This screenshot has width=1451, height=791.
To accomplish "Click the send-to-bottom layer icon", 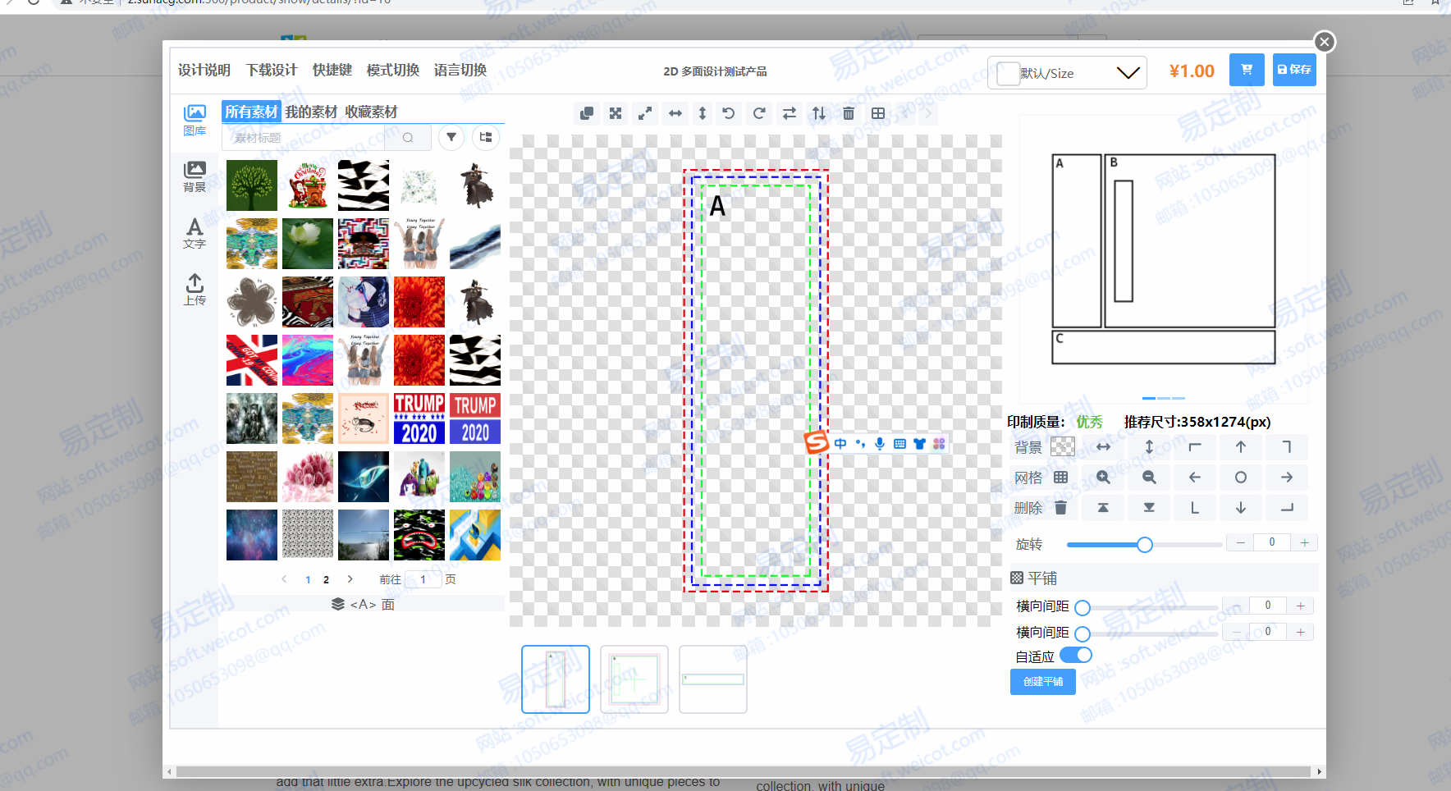I will (x=1149, y=508).
